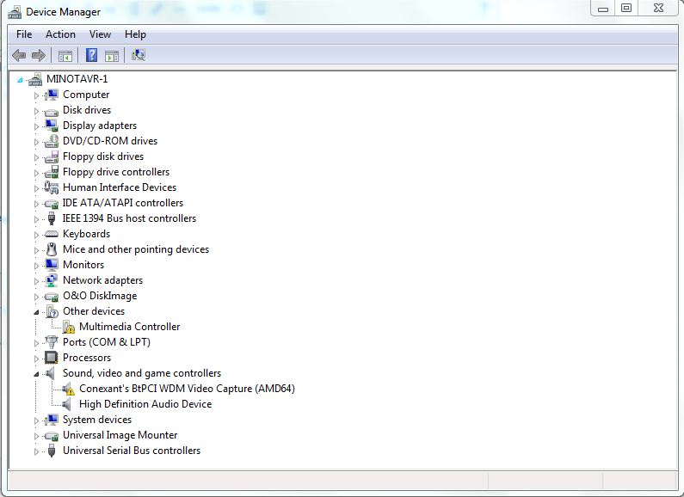Select the High Definition Audio Device entry
Screen dimensions: 684x497
pyautogui.click(x=145, y=404)
